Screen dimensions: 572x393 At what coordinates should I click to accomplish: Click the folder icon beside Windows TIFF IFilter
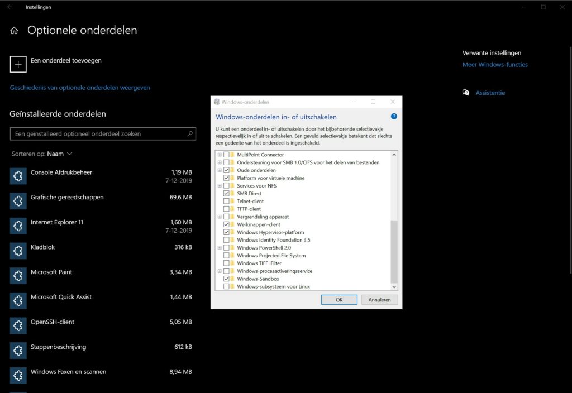click(x=232, y=263)
